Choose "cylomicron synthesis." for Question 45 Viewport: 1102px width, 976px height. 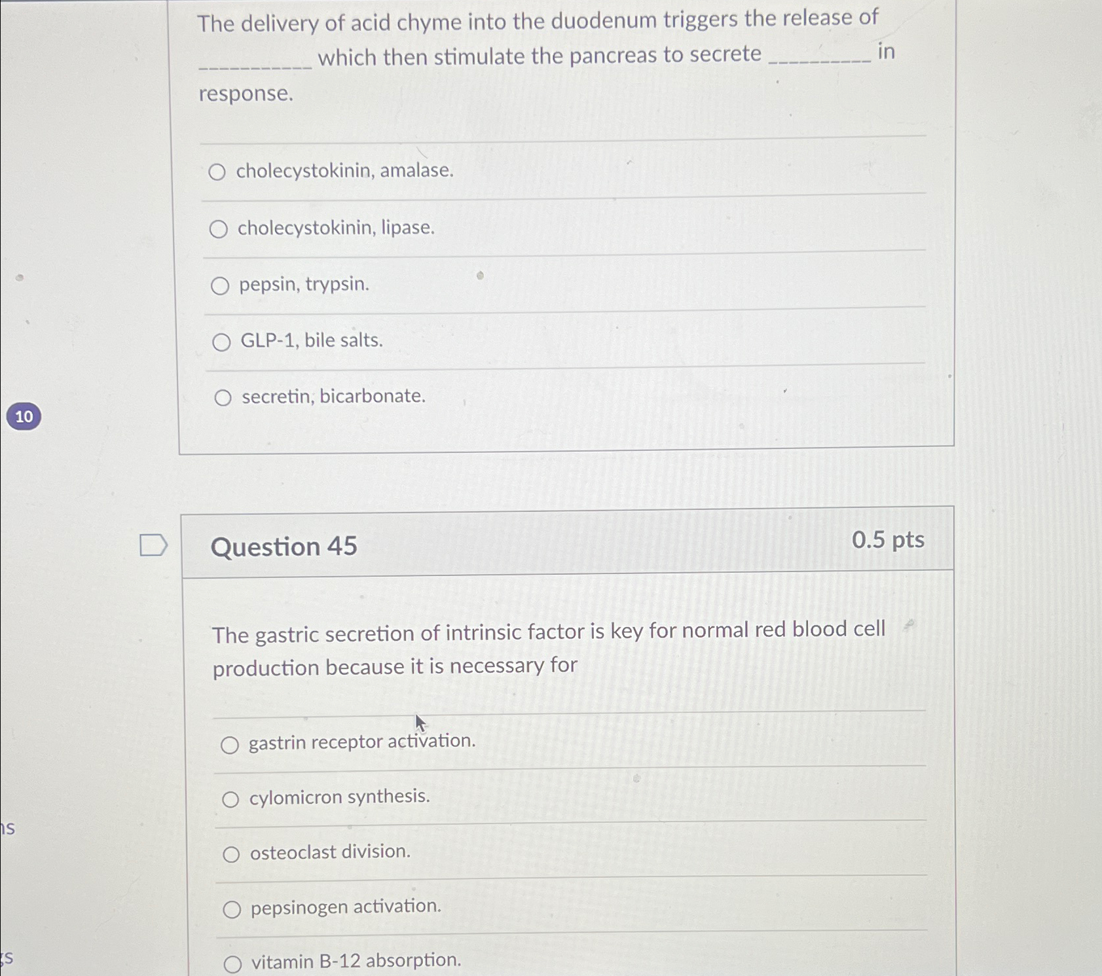click(230, 798)
